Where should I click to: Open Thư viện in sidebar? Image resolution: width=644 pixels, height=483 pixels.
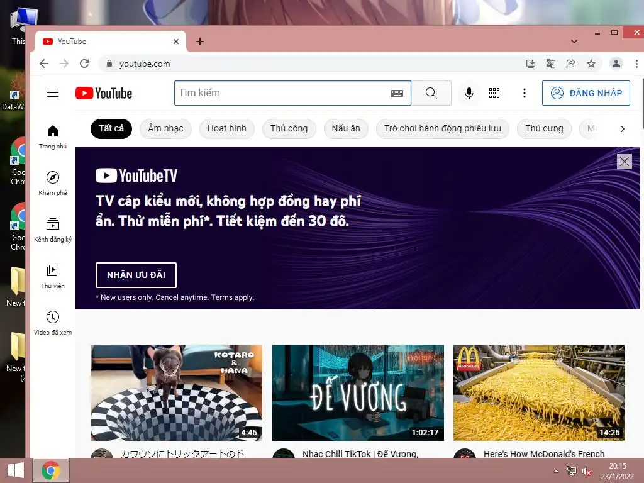[x=53, y=277]
